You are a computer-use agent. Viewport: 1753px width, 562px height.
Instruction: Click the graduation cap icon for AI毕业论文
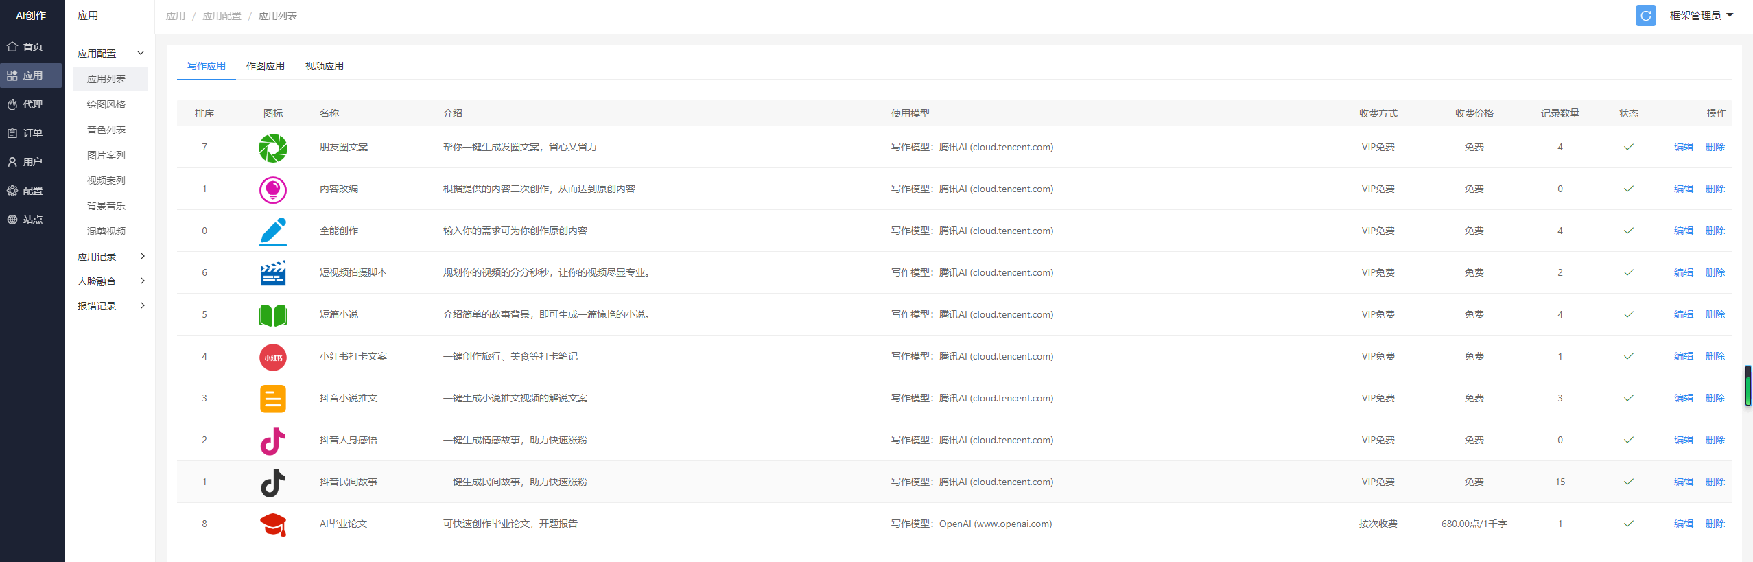272,525
